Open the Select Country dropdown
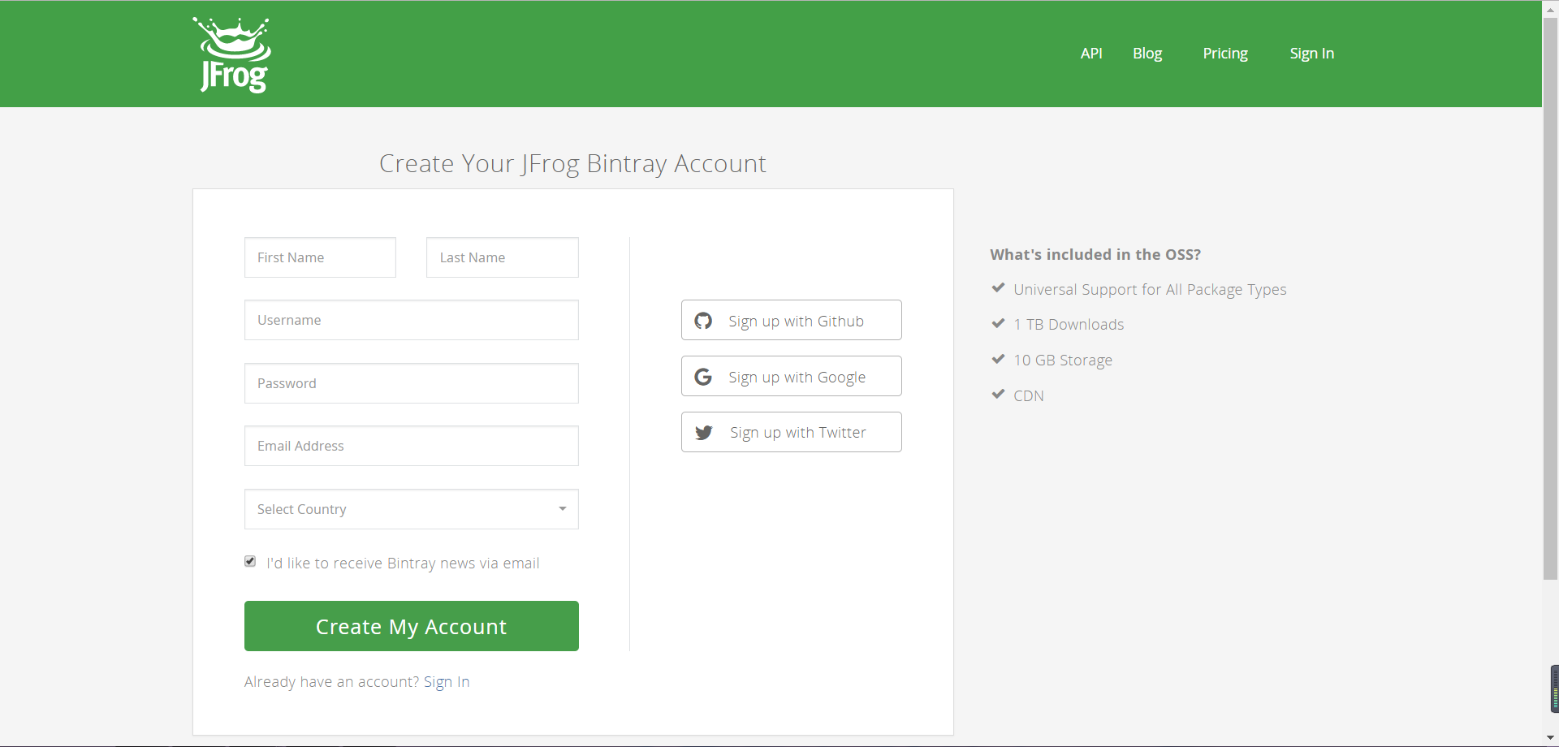 (412, 509)
